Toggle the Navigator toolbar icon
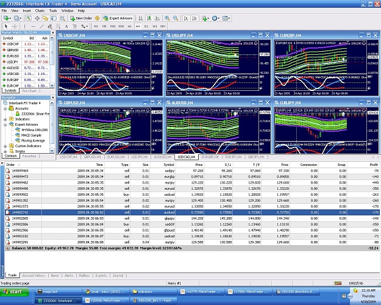 point(46,18)
